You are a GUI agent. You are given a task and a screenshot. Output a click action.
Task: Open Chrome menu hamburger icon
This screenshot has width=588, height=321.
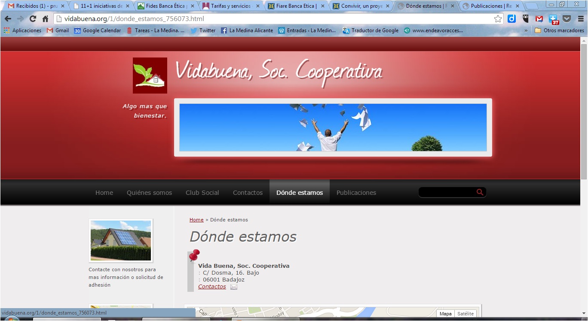click(x=580, y=19)
